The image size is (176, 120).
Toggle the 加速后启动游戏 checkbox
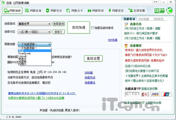click(x=92, y=28)
